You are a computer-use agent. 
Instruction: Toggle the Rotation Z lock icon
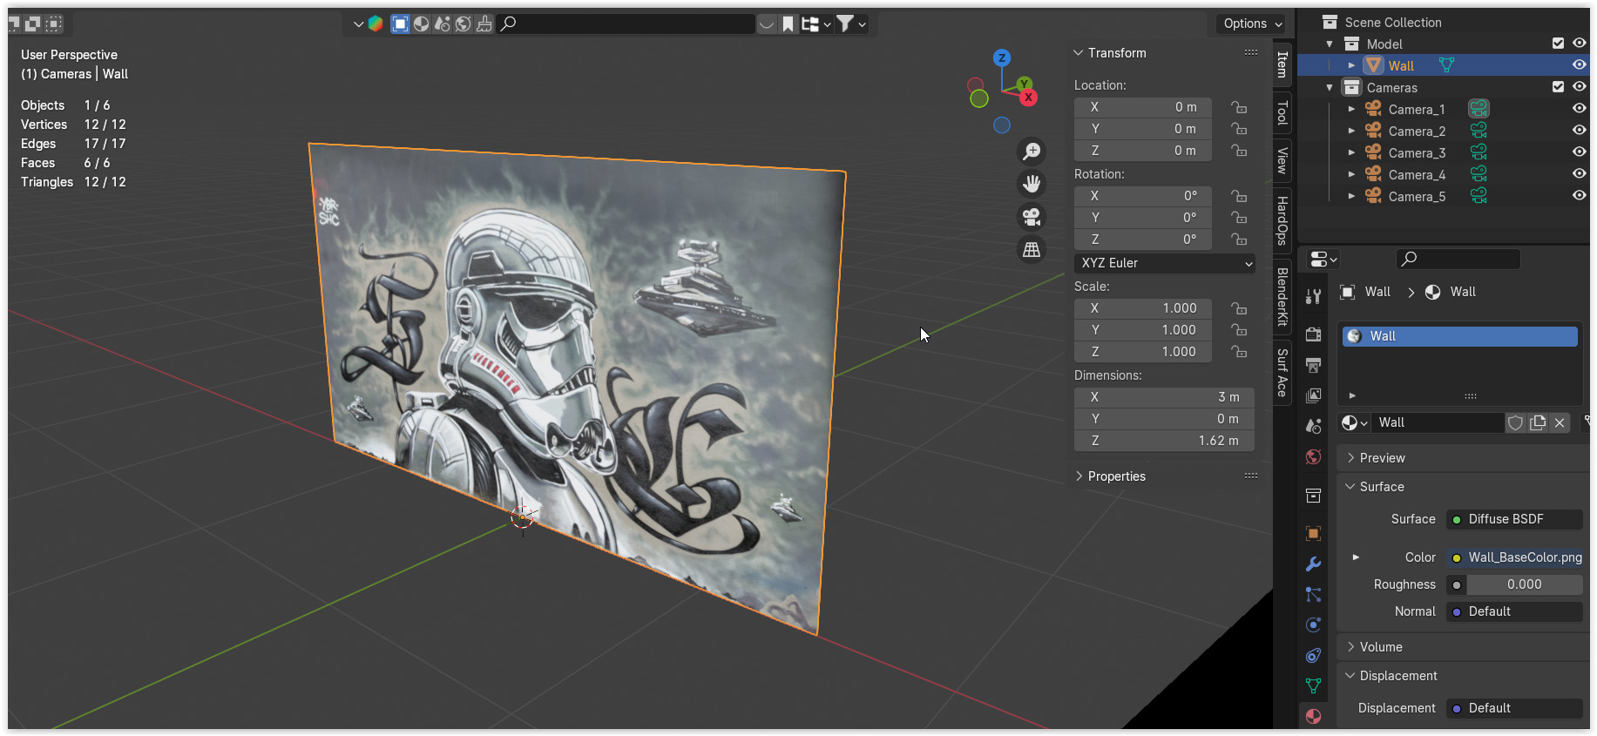1238,240
